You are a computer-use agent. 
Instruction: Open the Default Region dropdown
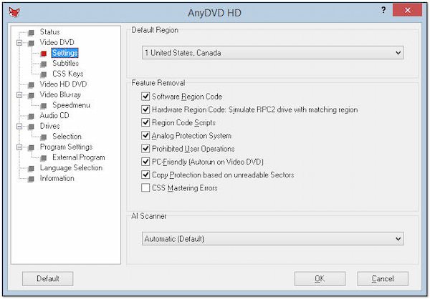[x=273, y=52]
